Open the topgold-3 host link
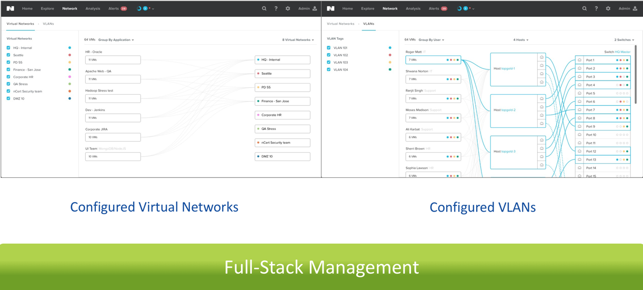This screenshot has width=643, height=290. point(508,152)
